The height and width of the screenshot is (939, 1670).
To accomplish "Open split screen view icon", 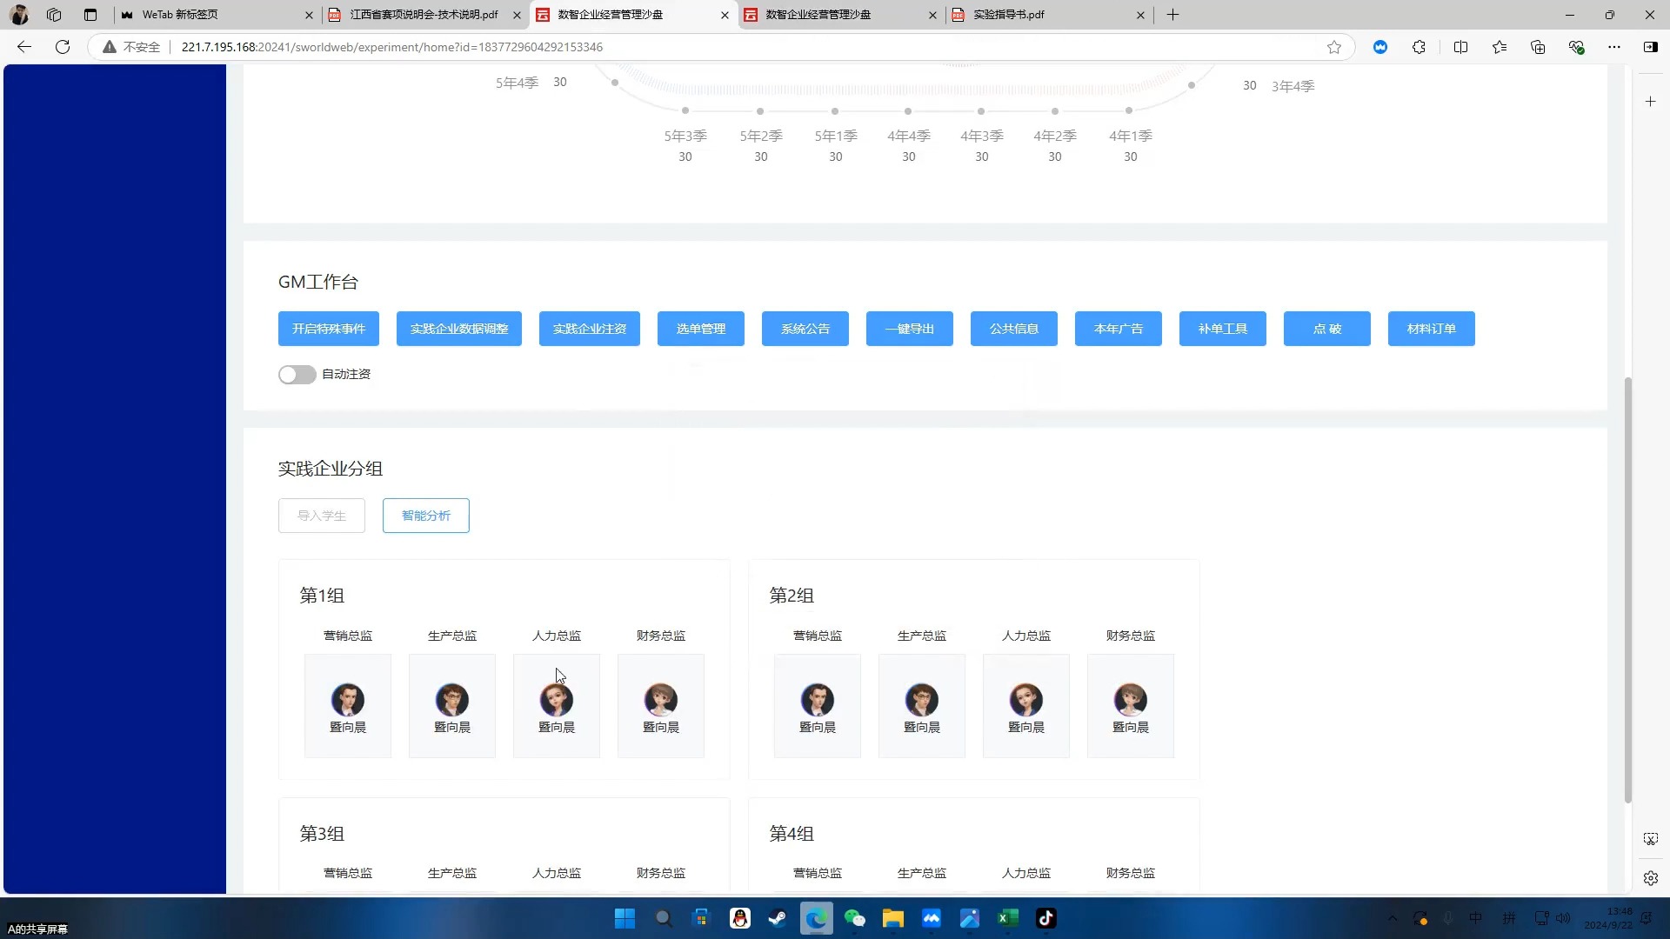I will [1460, 47].
